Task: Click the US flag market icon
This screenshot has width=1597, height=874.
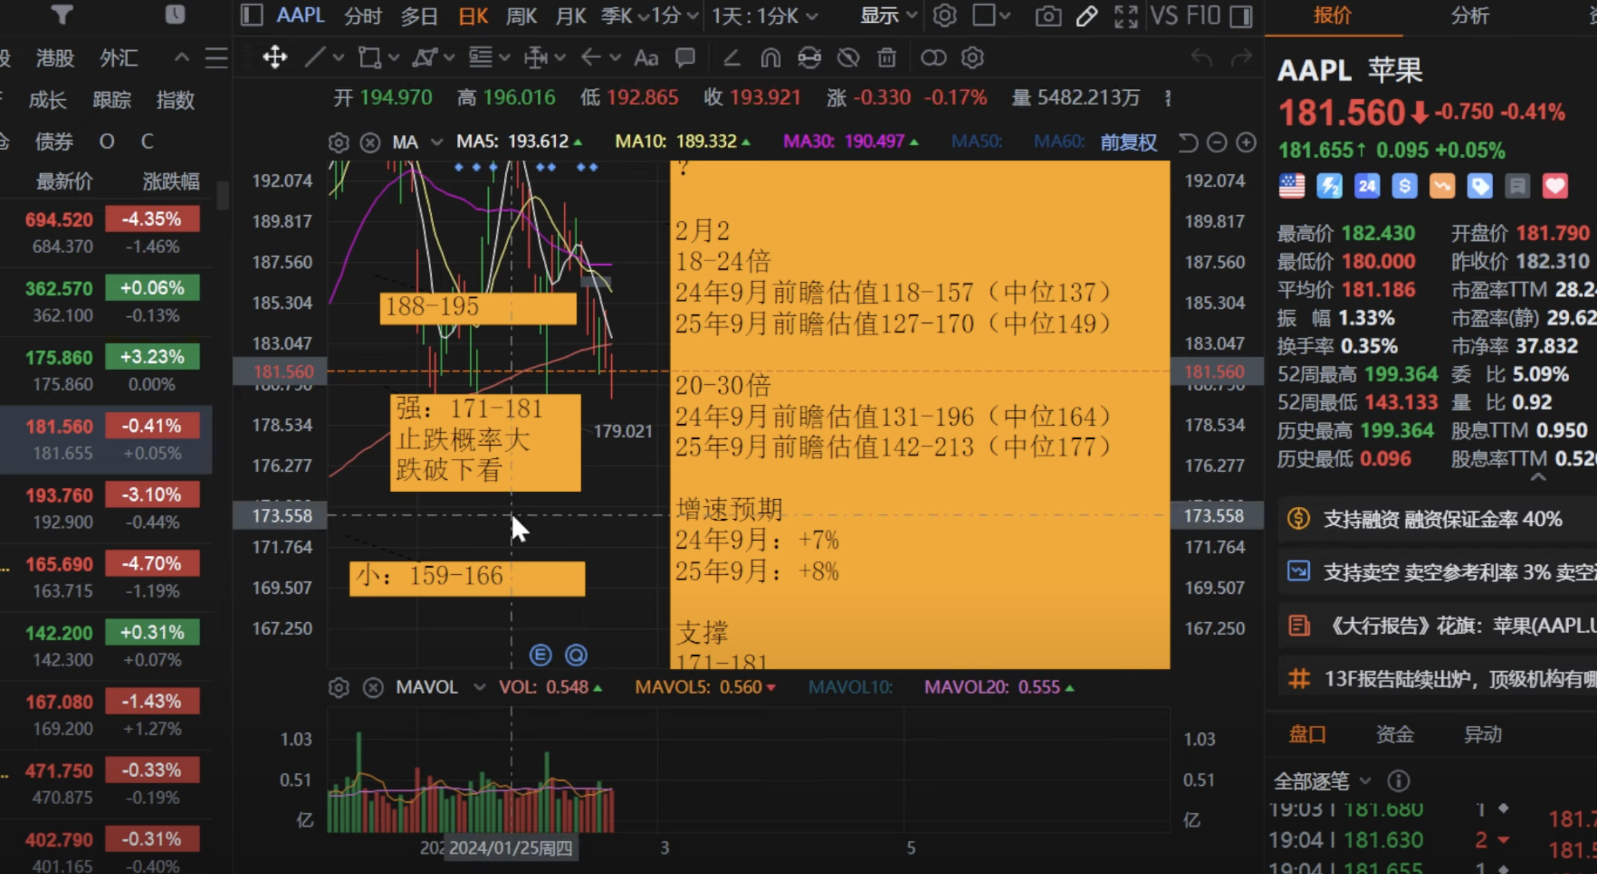Action: click(x=1291, y=186)
